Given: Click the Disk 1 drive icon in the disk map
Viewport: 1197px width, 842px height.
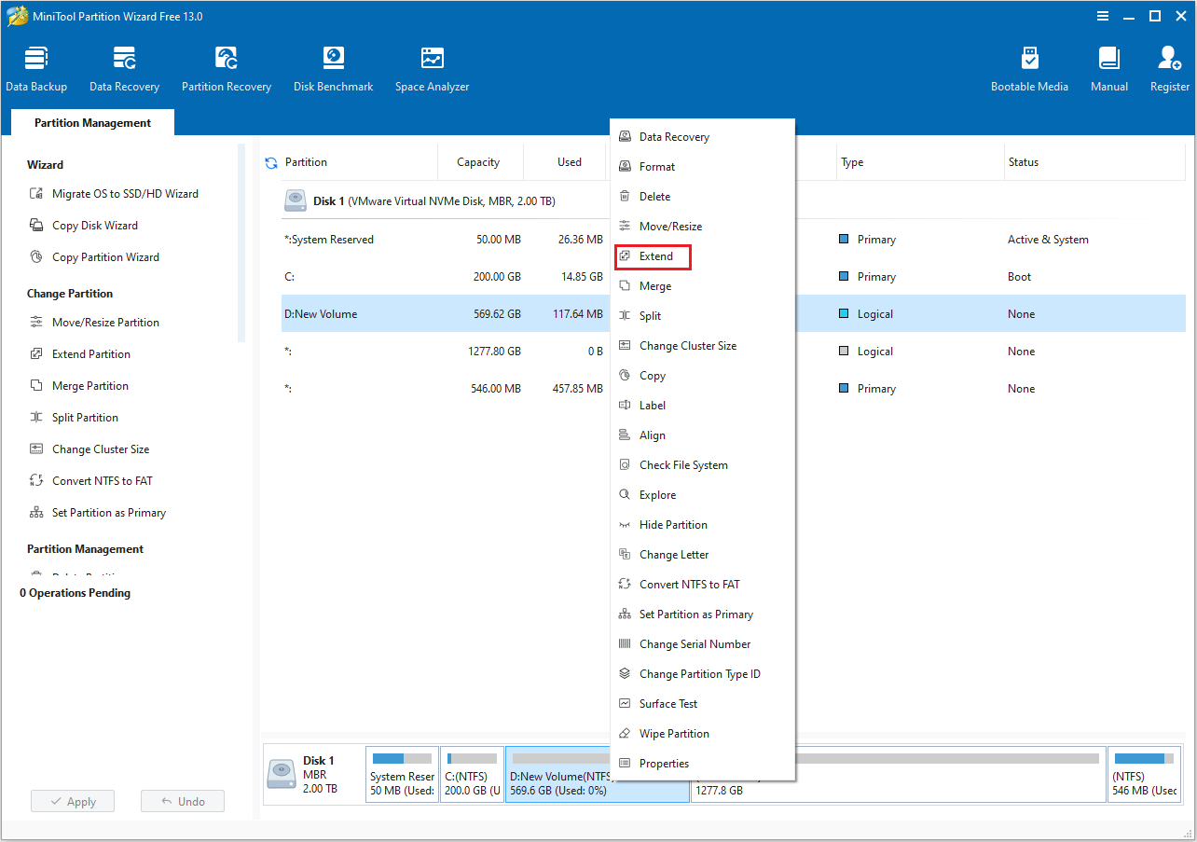Looking at the screenshot, I should coord(282,774).
